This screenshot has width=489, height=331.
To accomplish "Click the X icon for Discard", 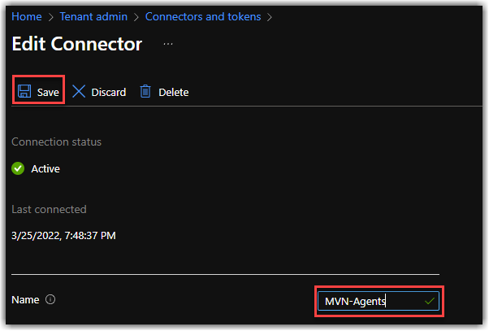I will tap(79, 92).
